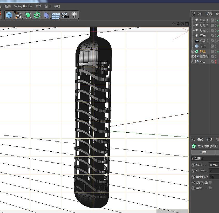Click the Floor environment icon
Screen dimensions: 219x213
[55, 15]
